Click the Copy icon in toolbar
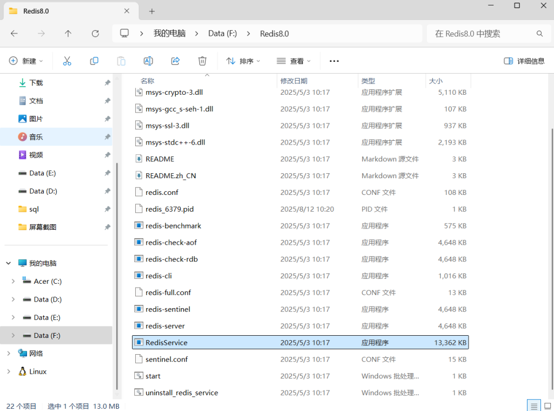Screen dimensions: 554x411 pyautogui.click(x=94, y=61)
